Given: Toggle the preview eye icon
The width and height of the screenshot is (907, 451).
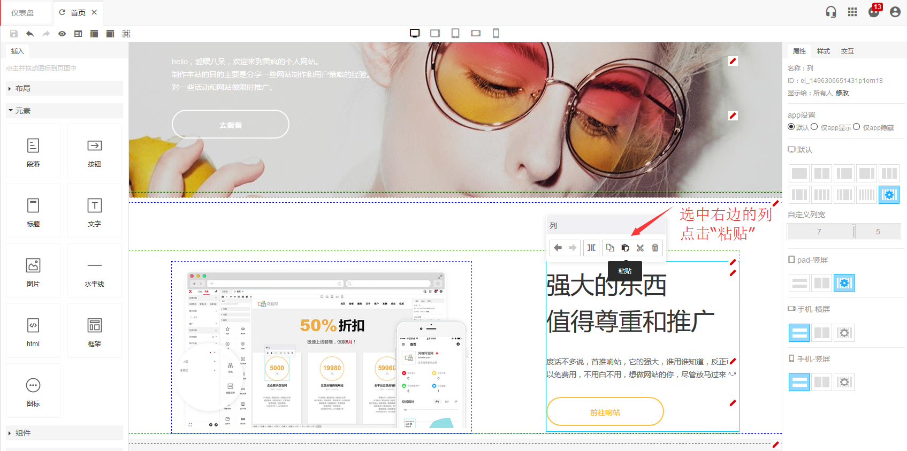Looking at the screenshot, I should 62,34.
